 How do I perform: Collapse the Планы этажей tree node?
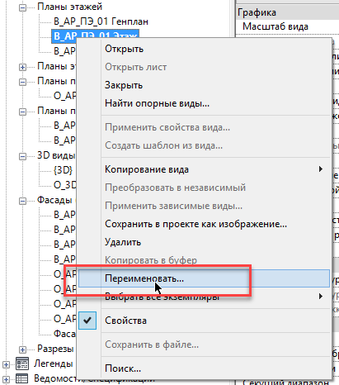coord(22,7)
